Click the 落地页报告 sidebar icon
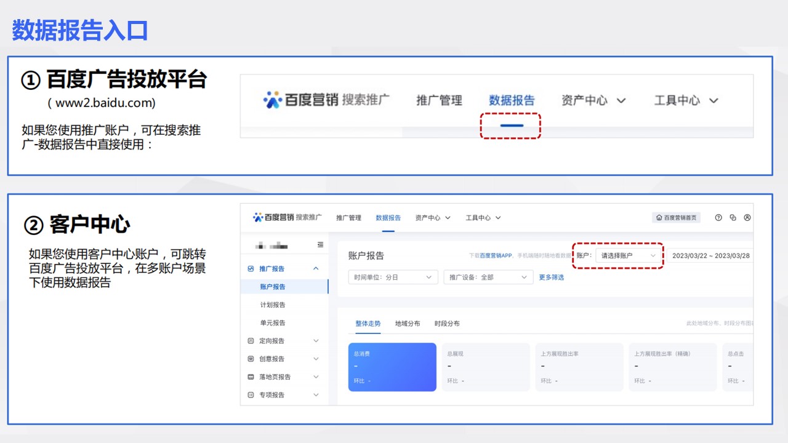Viewport: 788px width, 443px height. (x=251, y=377)
